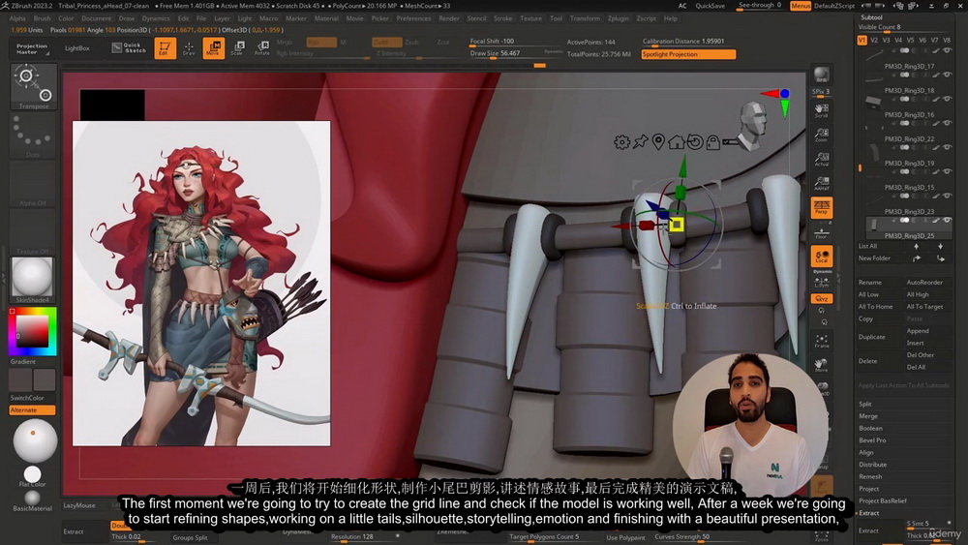Open the Preferences menu

[x=413, y=18]
